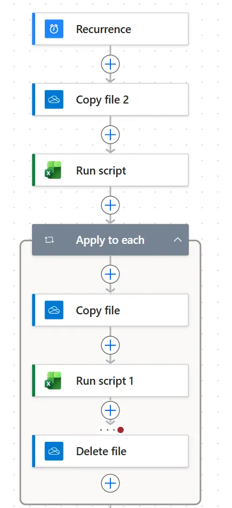Insert a step between Copy file and Run script 1
Screen dimensions: 232x508
[110, 345]
